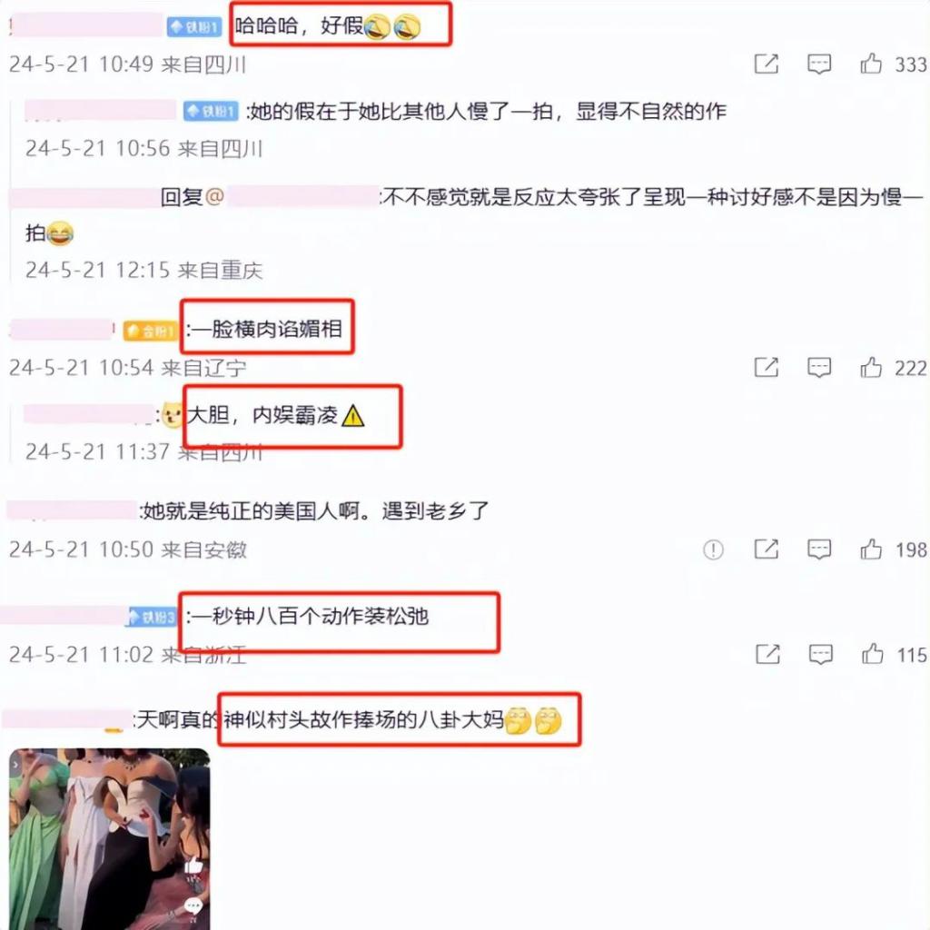Report the 她就是纯正的美国人 comment
This screenshot has width=930, height=930.
pos(713,549)
